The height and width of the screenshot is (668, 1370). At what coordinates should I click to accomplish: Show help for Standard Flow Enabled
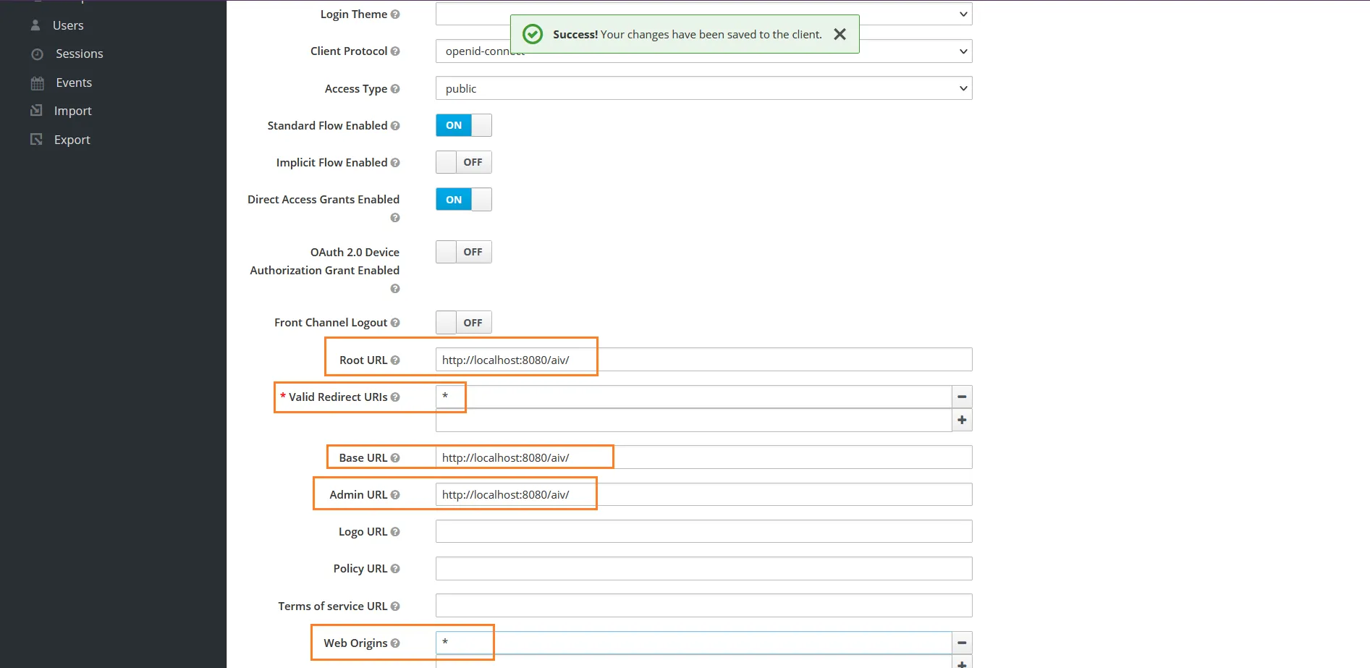pyautogui.click(x=395, y=125)
